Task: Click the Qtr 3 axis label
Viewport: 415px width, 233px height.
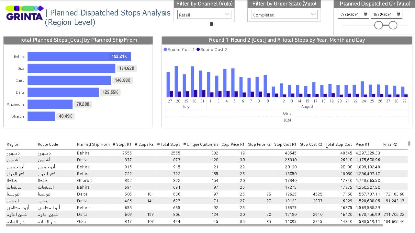Action: tap(287, 113)
